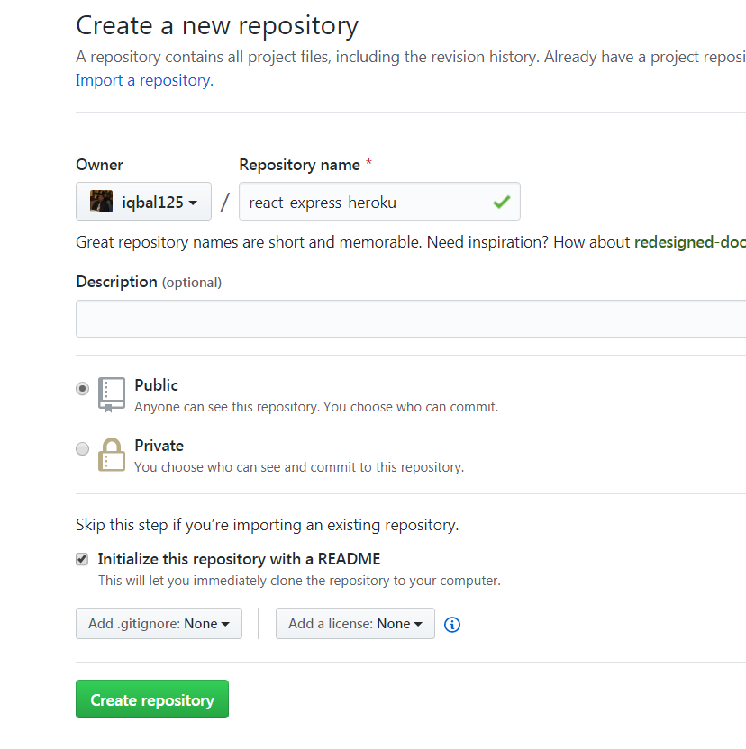The width and height of the screenshot is (746, 749).
Task: Click the Create repository button
Action: coord(151,699)
